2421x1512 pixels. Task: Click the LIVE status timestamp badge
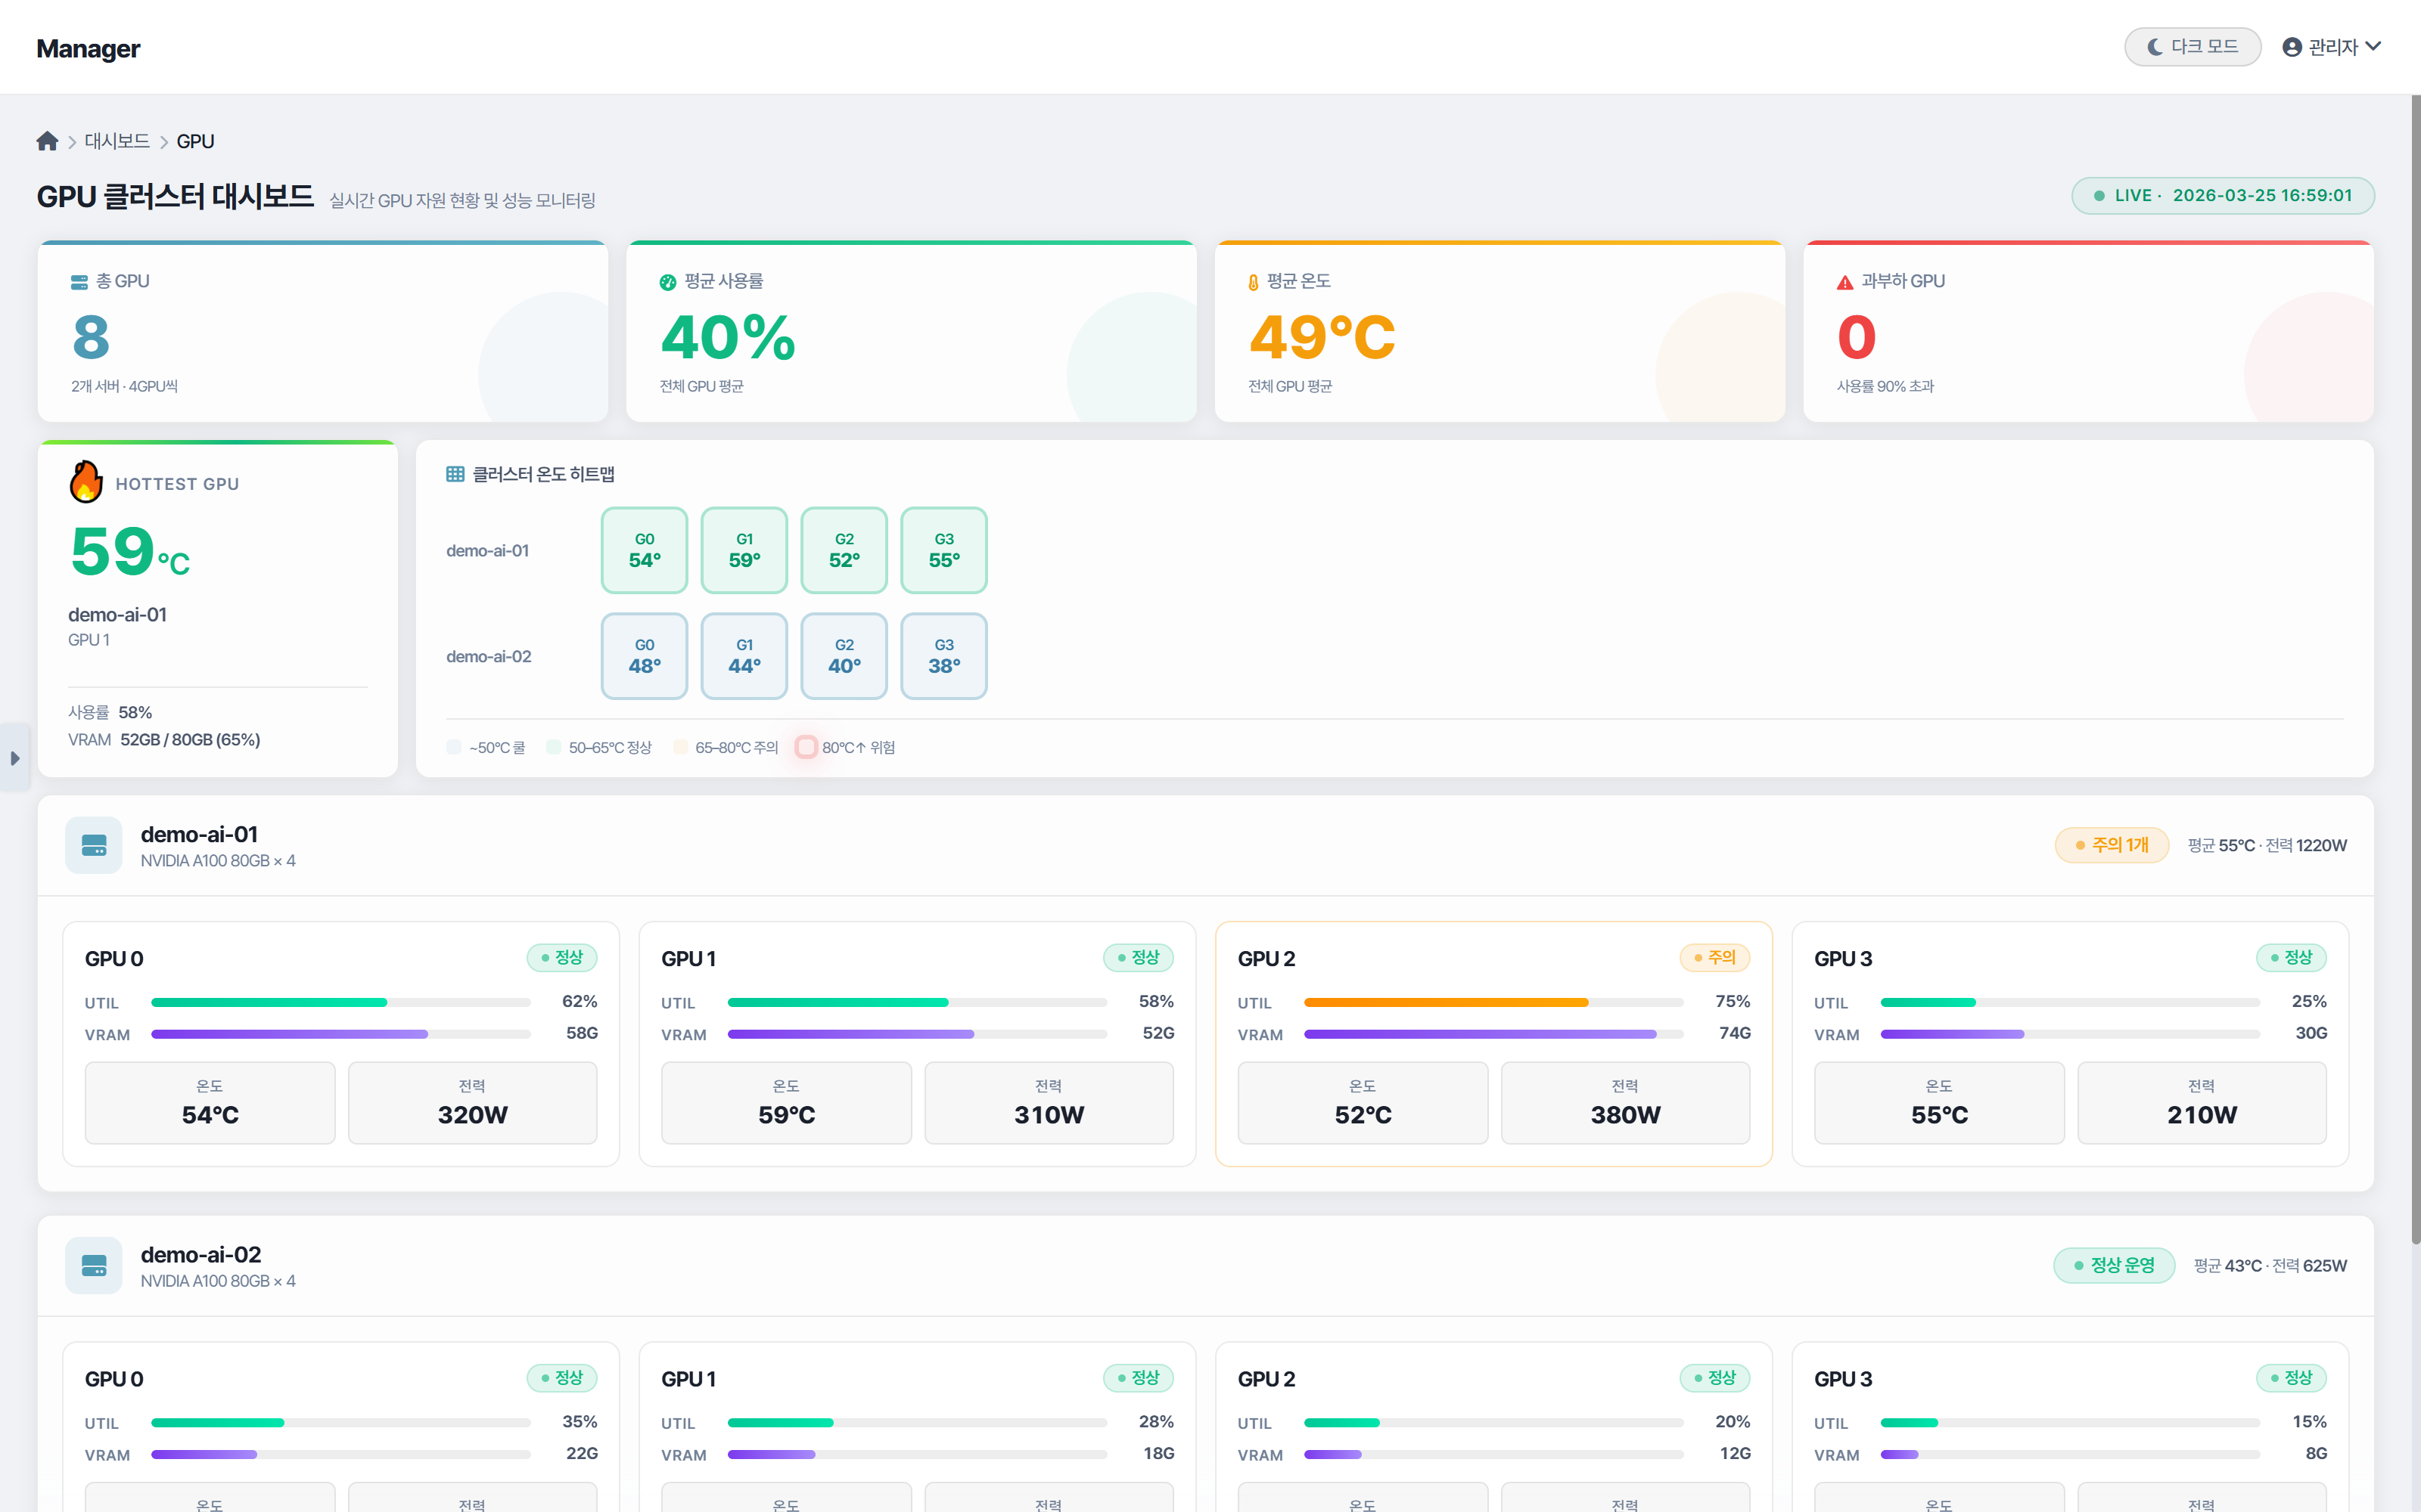pos(2222,195)
